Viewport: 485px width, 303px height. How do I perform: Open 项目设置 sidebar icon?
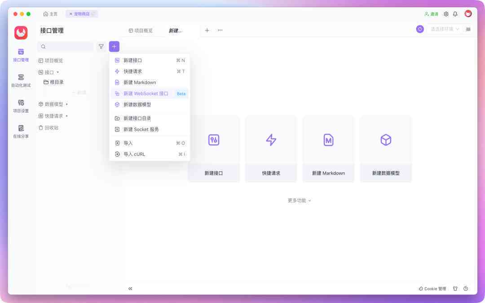21,106
